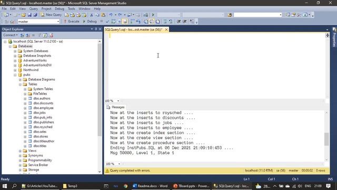Click the Refresh icon in Object Explorer
Viewport: 337px width, 190px height.
[x=45, y=35]
